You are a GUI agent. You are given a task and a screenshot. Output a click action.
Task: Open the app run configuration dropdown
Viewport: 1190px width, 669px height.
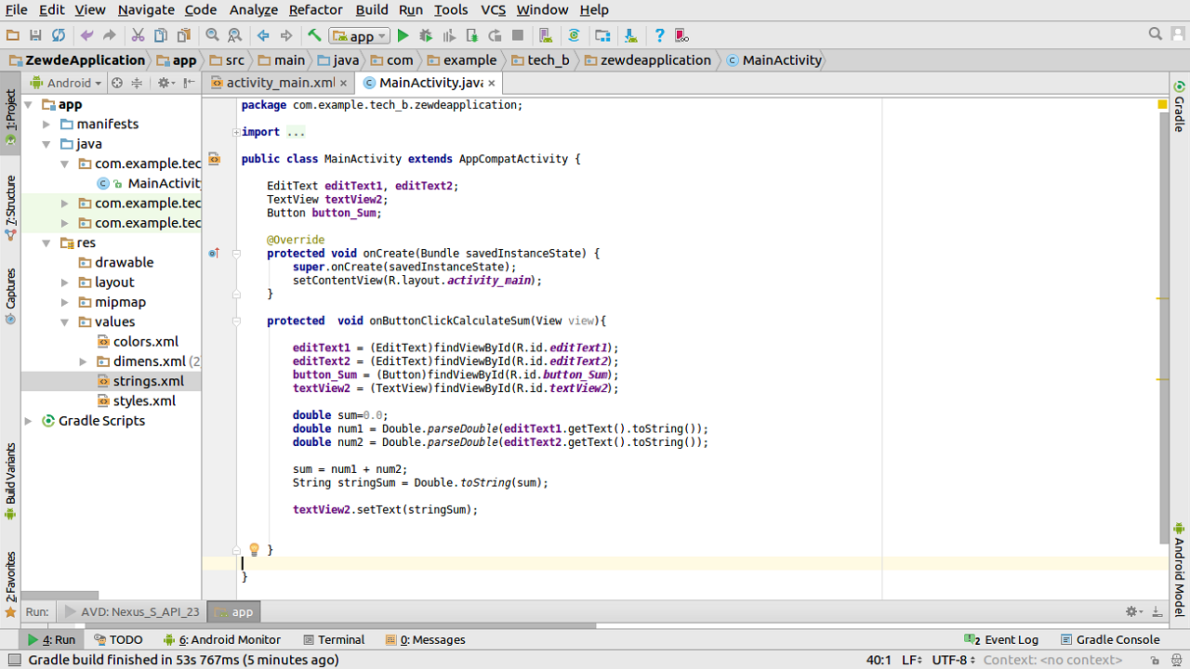pyautogui.click(x=360, y=36)
